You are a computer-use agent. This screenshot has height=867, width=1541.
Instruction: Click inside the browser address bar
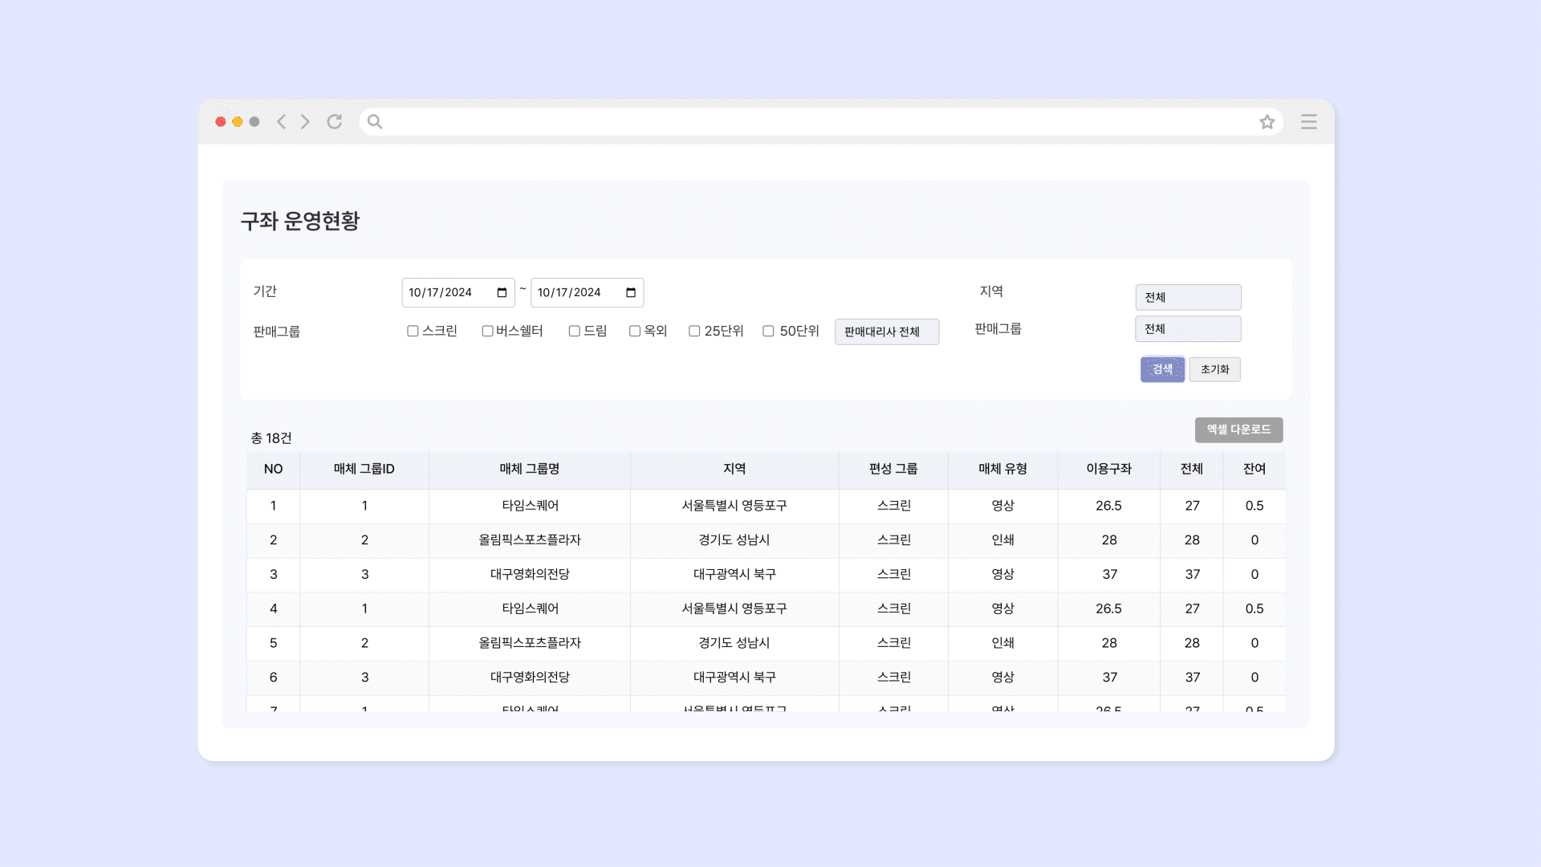coord(803,122)
